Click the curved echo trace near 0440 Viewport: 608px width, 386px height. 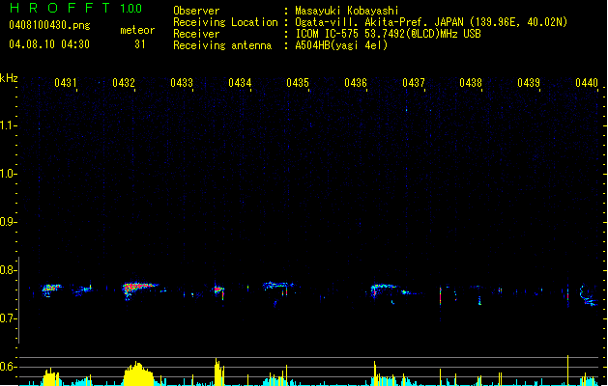[x=589, y=296]
